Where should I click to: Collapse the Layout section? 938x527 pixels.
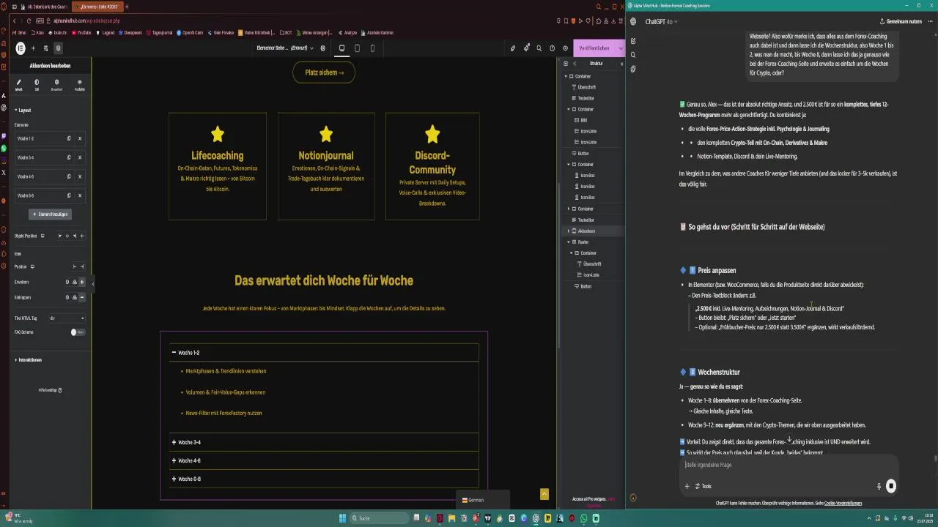[x=23, y=110]
